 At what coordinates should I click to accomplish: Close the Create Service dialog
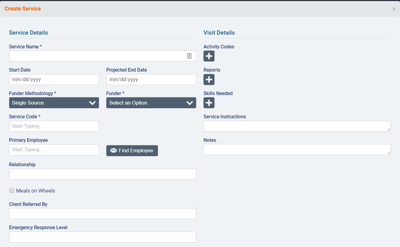click(x=394, y=9)
